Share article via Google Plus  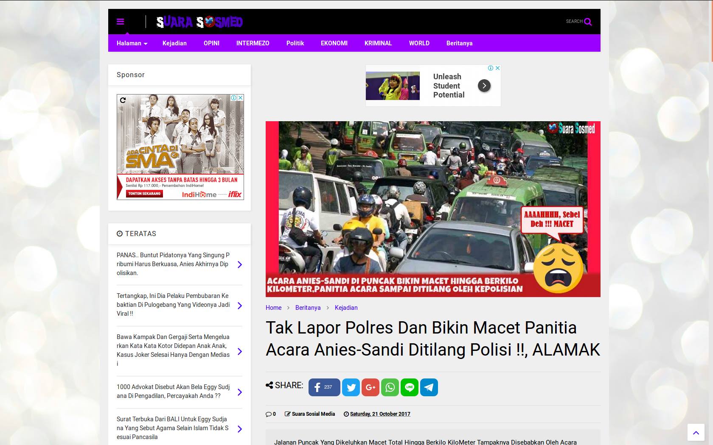371,387
